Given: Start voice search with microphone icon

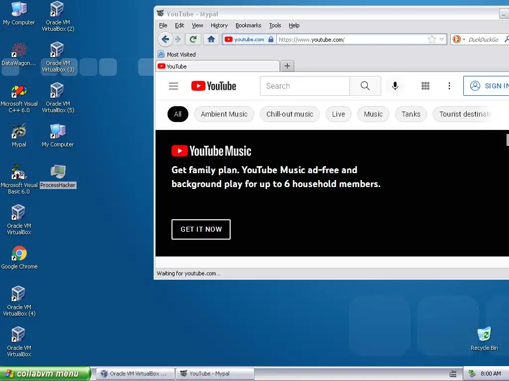Looking at the screenshot, I should point(395,86).
